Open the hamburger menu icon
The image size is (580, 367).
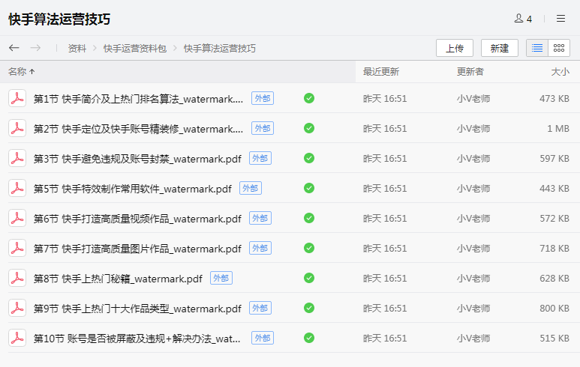560,19
